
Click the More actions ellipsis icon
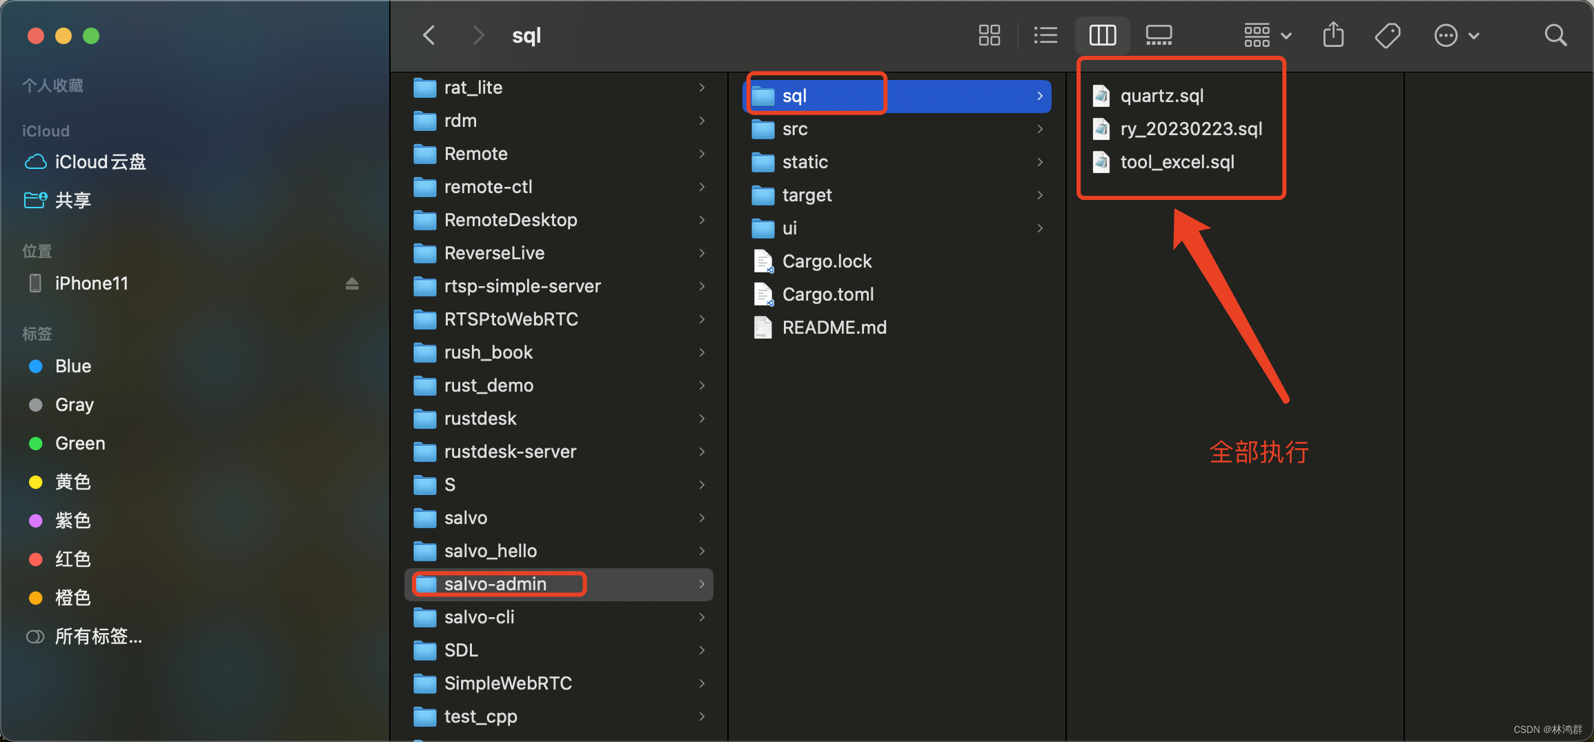(1446, 35)
